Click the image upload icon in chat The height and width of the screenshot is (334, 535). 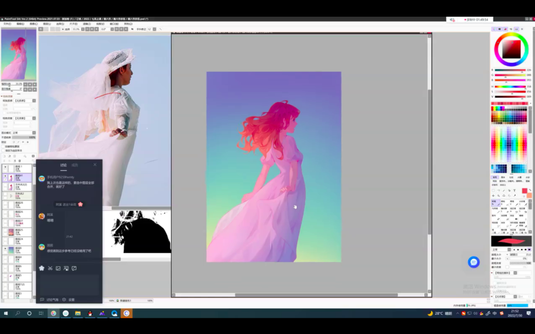click(58, 268)
